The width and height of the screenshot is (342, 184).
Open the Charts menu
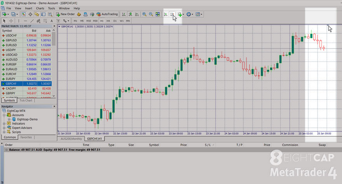click(x=40, y=8)
